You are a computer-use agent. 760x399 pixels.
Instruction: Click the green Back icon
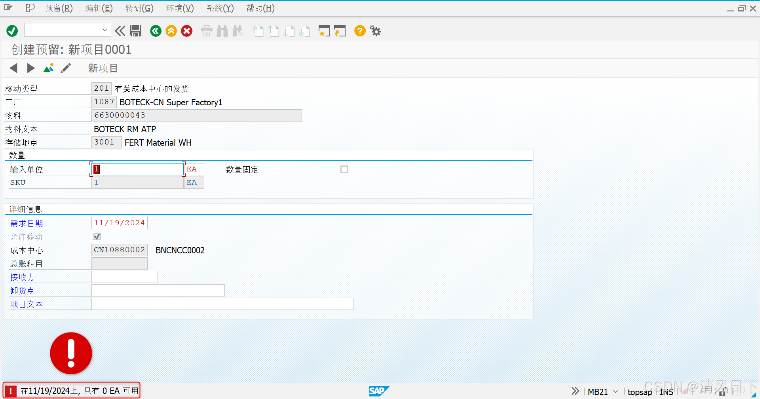click(x=156, y=31)
